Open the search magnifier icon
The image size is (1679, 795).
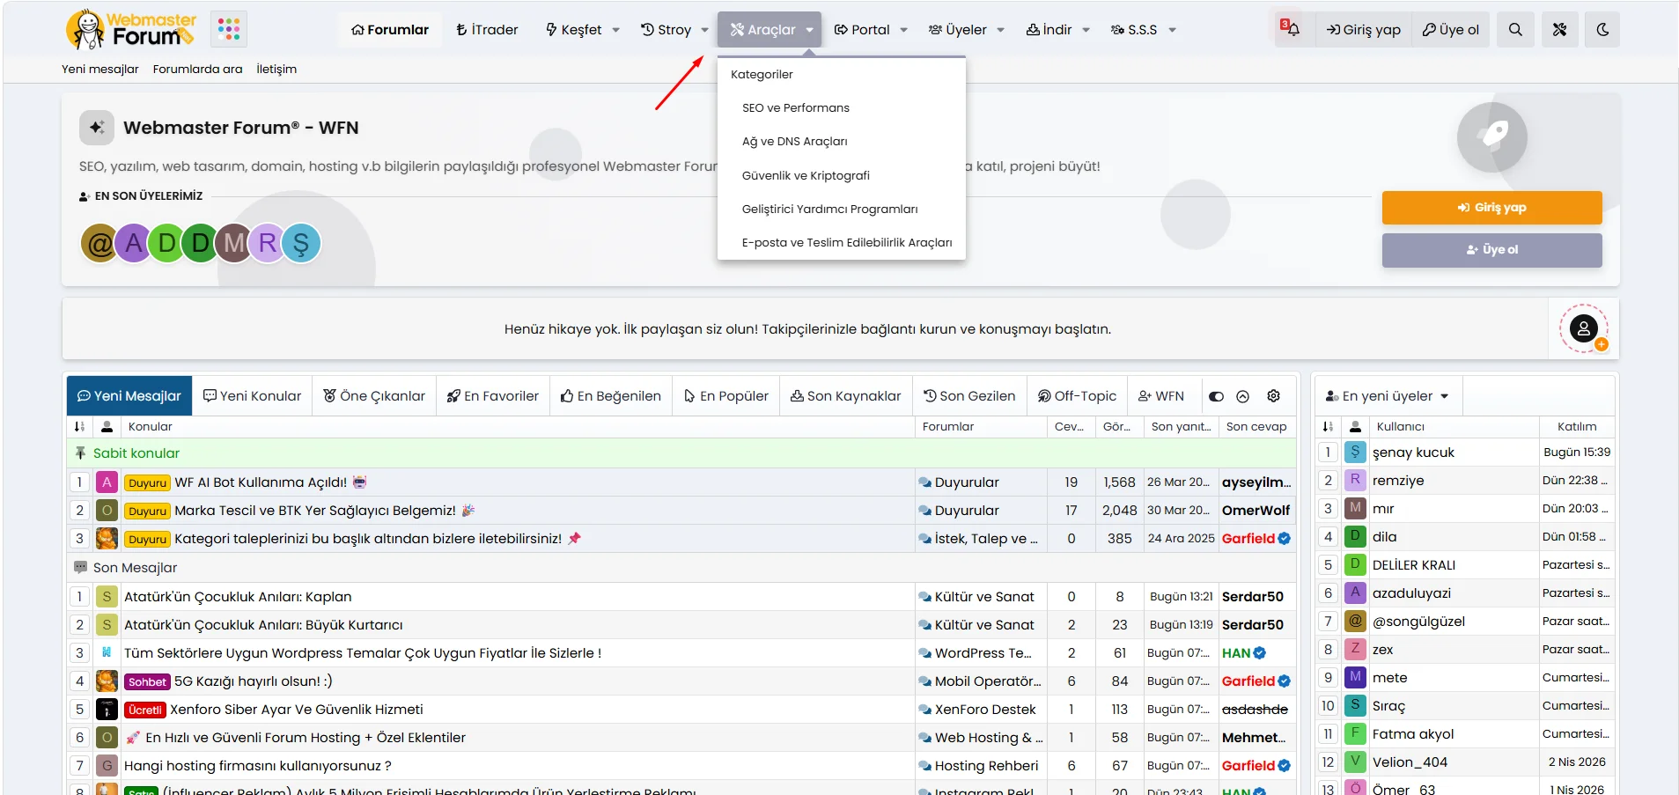[1515, 29]
